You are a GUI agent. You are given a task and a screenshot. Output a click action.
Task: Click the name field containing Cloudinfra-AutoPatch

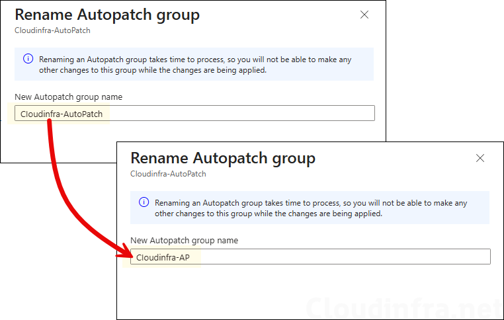click(x=194, y=113)
